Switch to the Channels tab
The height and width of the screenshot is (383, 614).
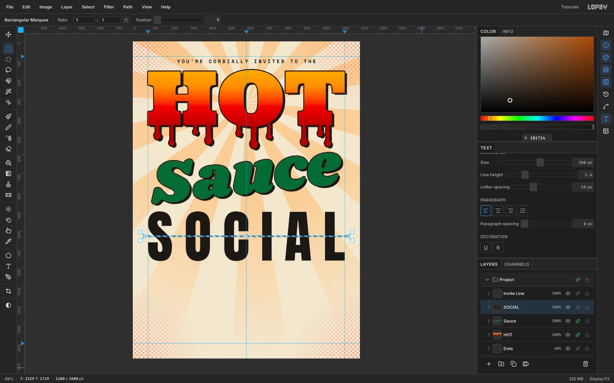point(517,264)
